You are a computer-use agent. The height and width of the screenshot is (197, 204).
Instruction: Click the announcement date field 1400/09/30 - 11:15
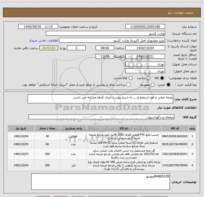[x=38, y=27]
